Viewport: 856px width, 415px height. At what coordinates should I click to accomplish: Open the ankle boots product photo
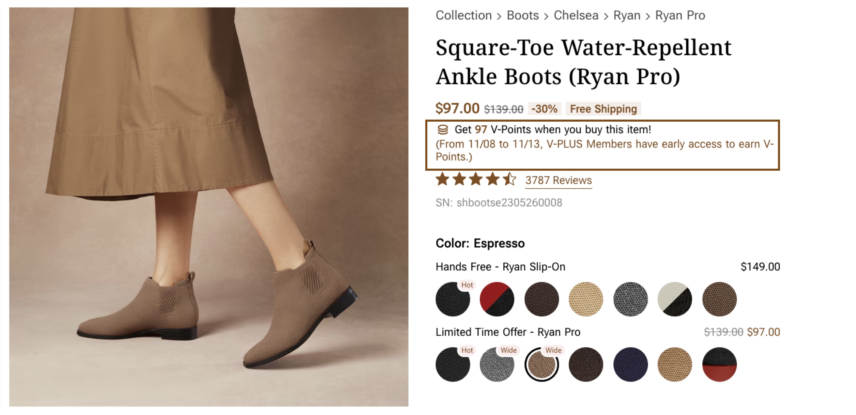pyautogui.click(x=209, y=207)
